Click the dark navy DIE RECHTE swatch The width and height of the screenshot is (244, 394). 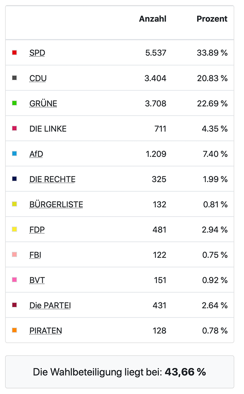15,179
